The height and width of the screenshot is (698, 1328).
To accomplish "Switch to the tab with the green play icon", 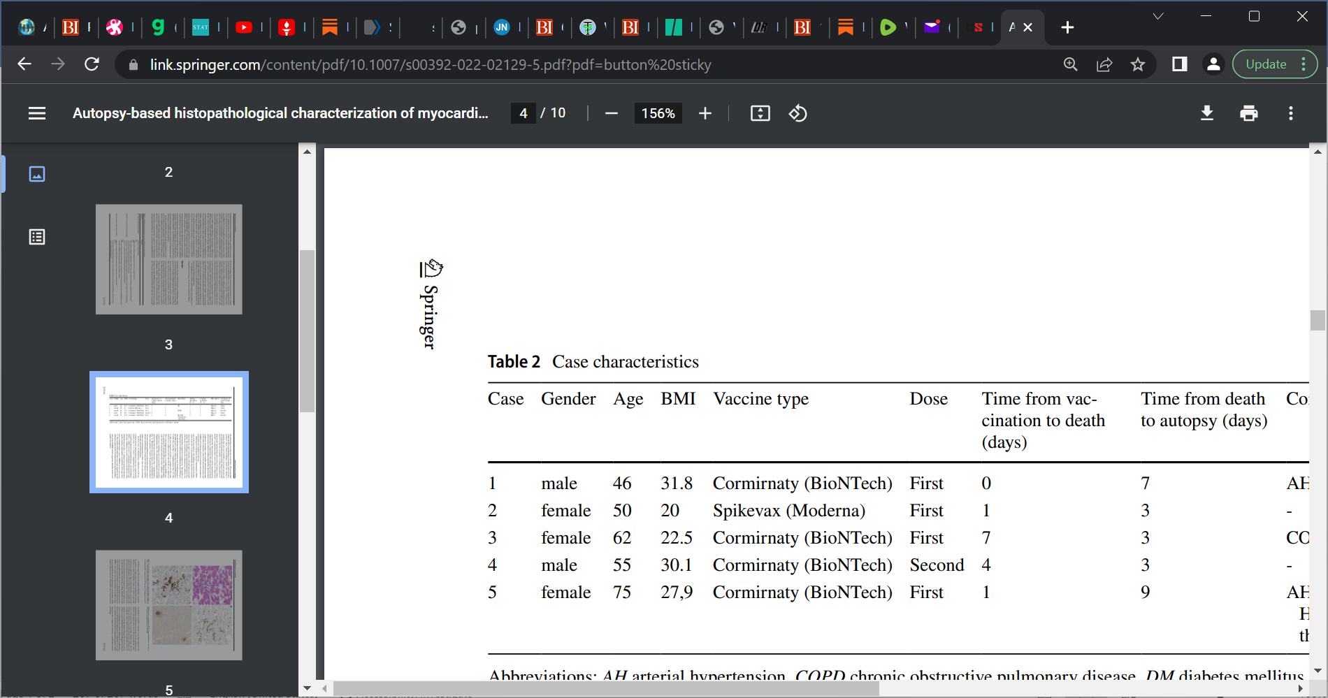I will [x=888, y=27].
